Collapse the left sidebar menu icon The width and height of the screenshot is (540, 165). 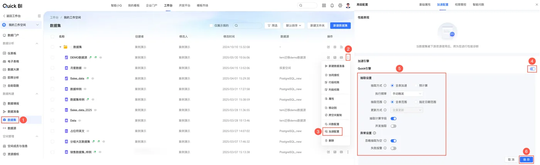[x=39, y=16]
